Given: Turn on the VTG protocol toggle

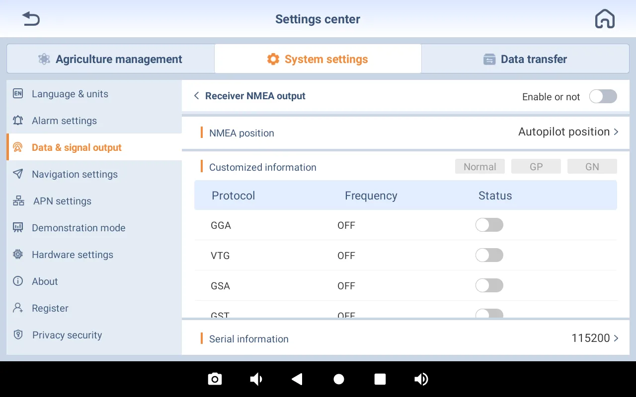Looking at the screenshot, I should click(489, 256).
